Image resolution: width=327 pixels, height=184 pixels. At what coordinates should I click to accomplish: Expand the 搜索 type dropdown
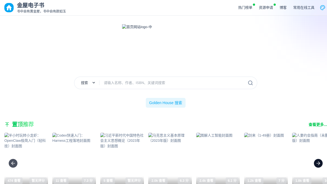(x=88, y=83)
